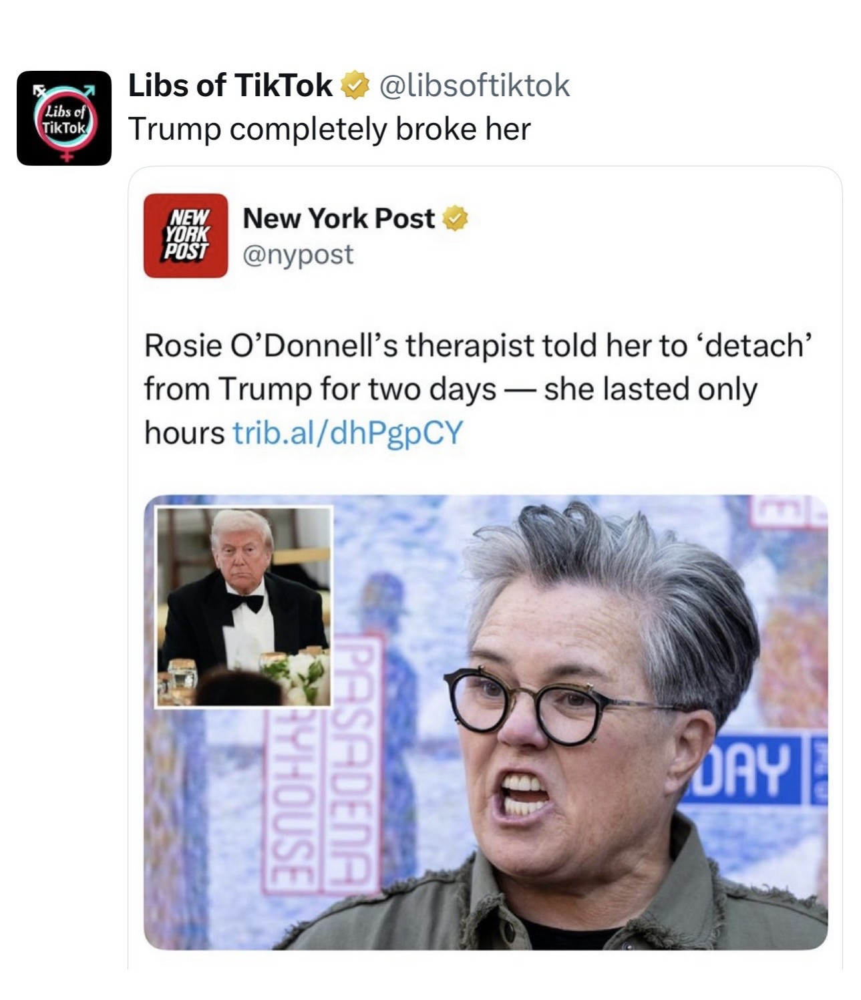Image resolution: width=861 pixels, height=1000 pixels.
Task: Select the 'Trump completely broke her' tweet text
Action: (329, 129)
